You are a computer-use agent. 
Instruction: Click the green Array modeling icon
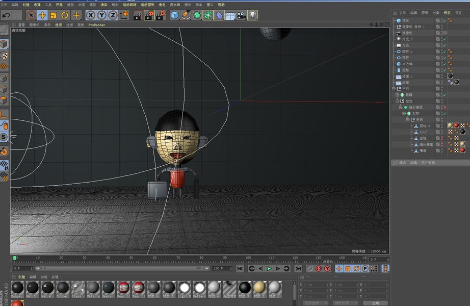point(208,15)
